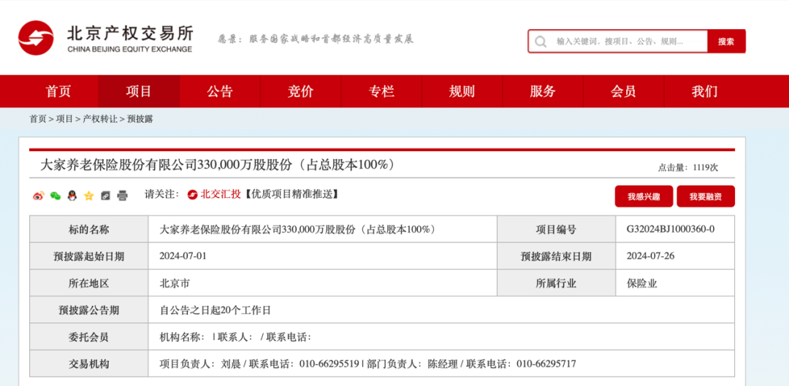
Task: Go to 产权转让 in the breadcrumb
Action: tap(100, 119)
